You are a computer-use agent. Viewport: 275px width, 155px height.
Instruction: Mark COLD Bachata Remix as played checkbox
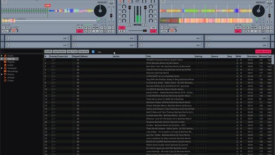point(74,63)
